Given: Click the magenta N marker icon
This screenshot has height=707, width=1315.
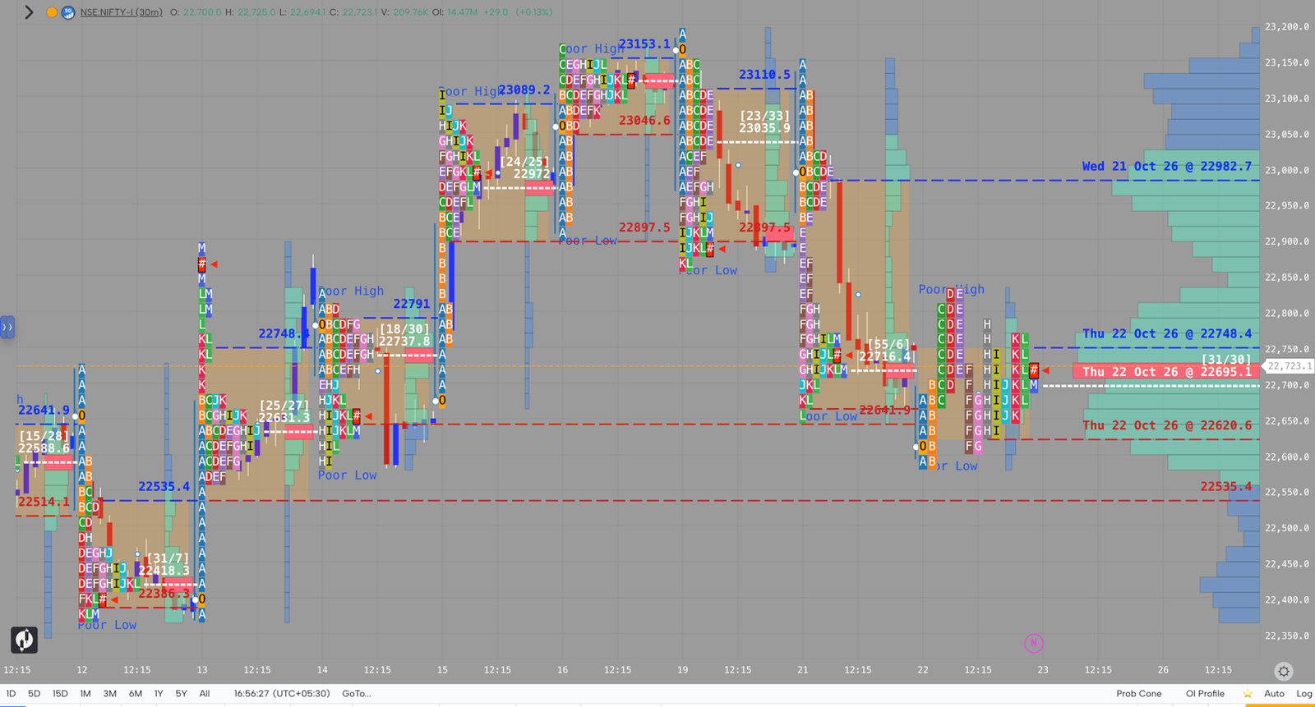Looking at the screenshot, I should click(1034, 644).
